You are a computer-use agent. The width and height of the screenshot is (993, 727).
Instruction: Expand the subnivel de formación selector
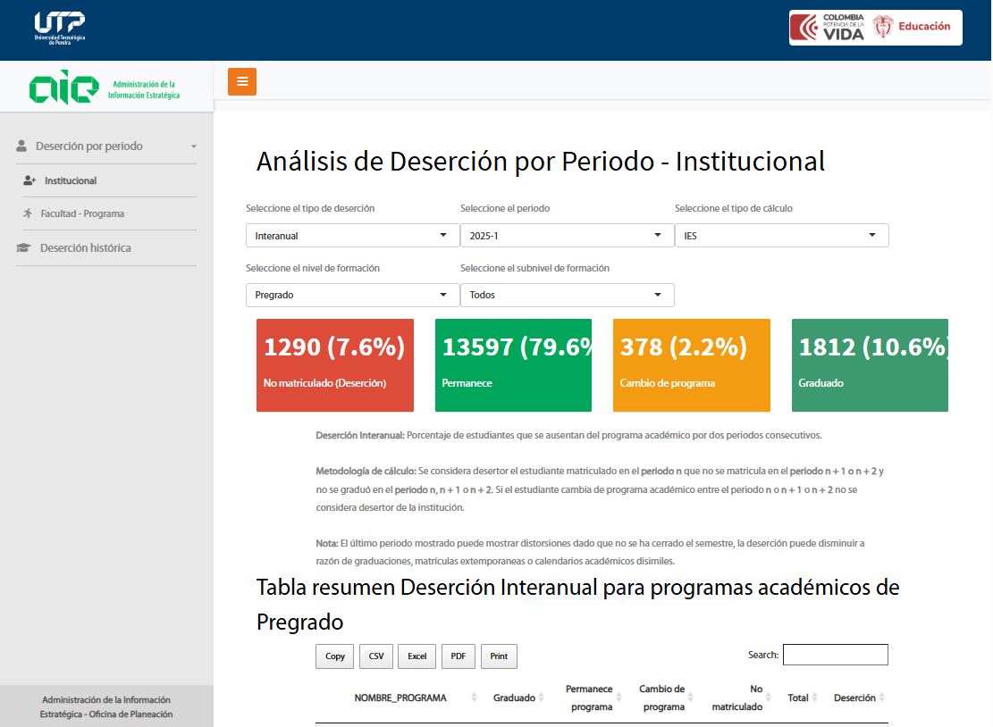[567, 295]
